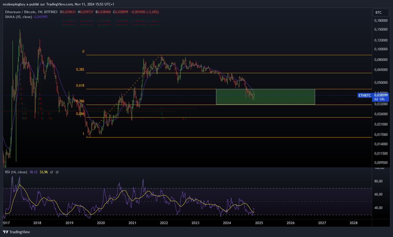Click the 0,100000 price axis label
The height and width of the screenshot is (237, 393).
point(381,49)
